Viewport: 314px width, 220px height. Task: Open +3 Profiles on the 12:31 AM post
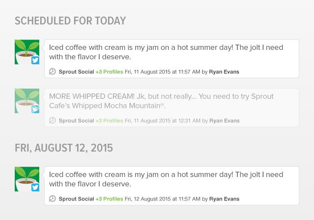[109, 121]
